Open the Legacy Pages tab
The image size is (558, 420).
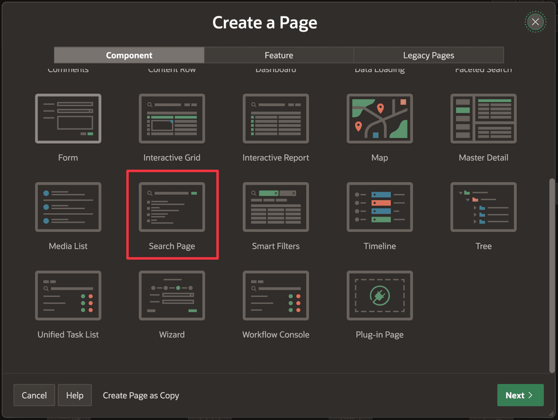pyautogui.click(x=428, y=55)
